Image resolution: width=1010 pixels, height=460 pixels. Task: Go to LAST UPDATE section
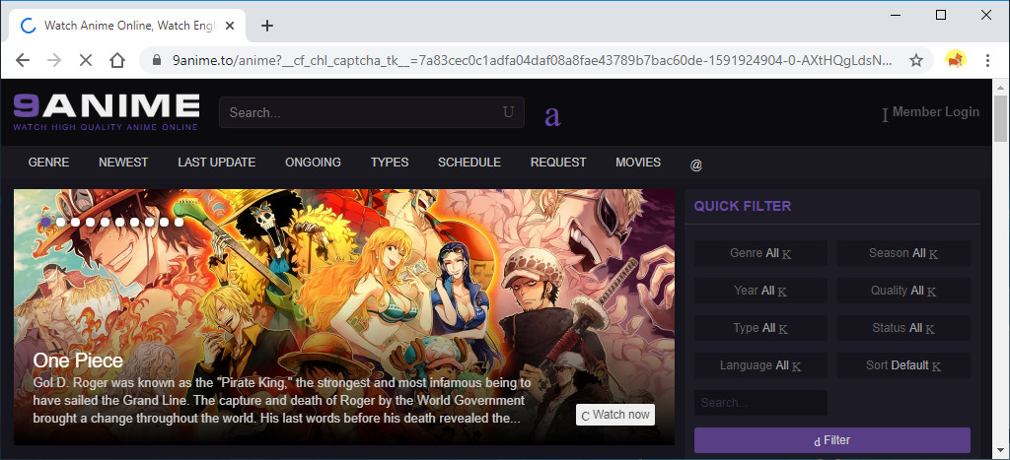click(x=216, y=163)
